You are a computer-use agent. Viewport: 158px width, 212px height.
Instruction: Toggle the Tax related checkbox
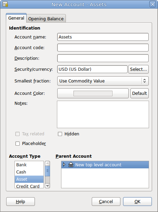pyautogui.click(x=18, y=134)
